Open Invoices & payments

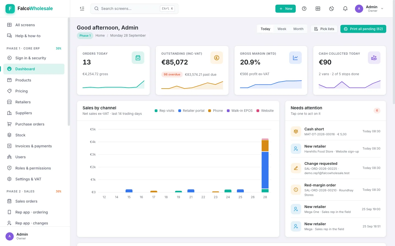coord(34,146)
